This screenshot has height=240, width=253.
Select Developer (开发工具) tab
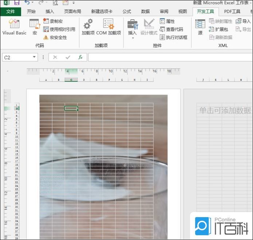[x=205, y=11]
